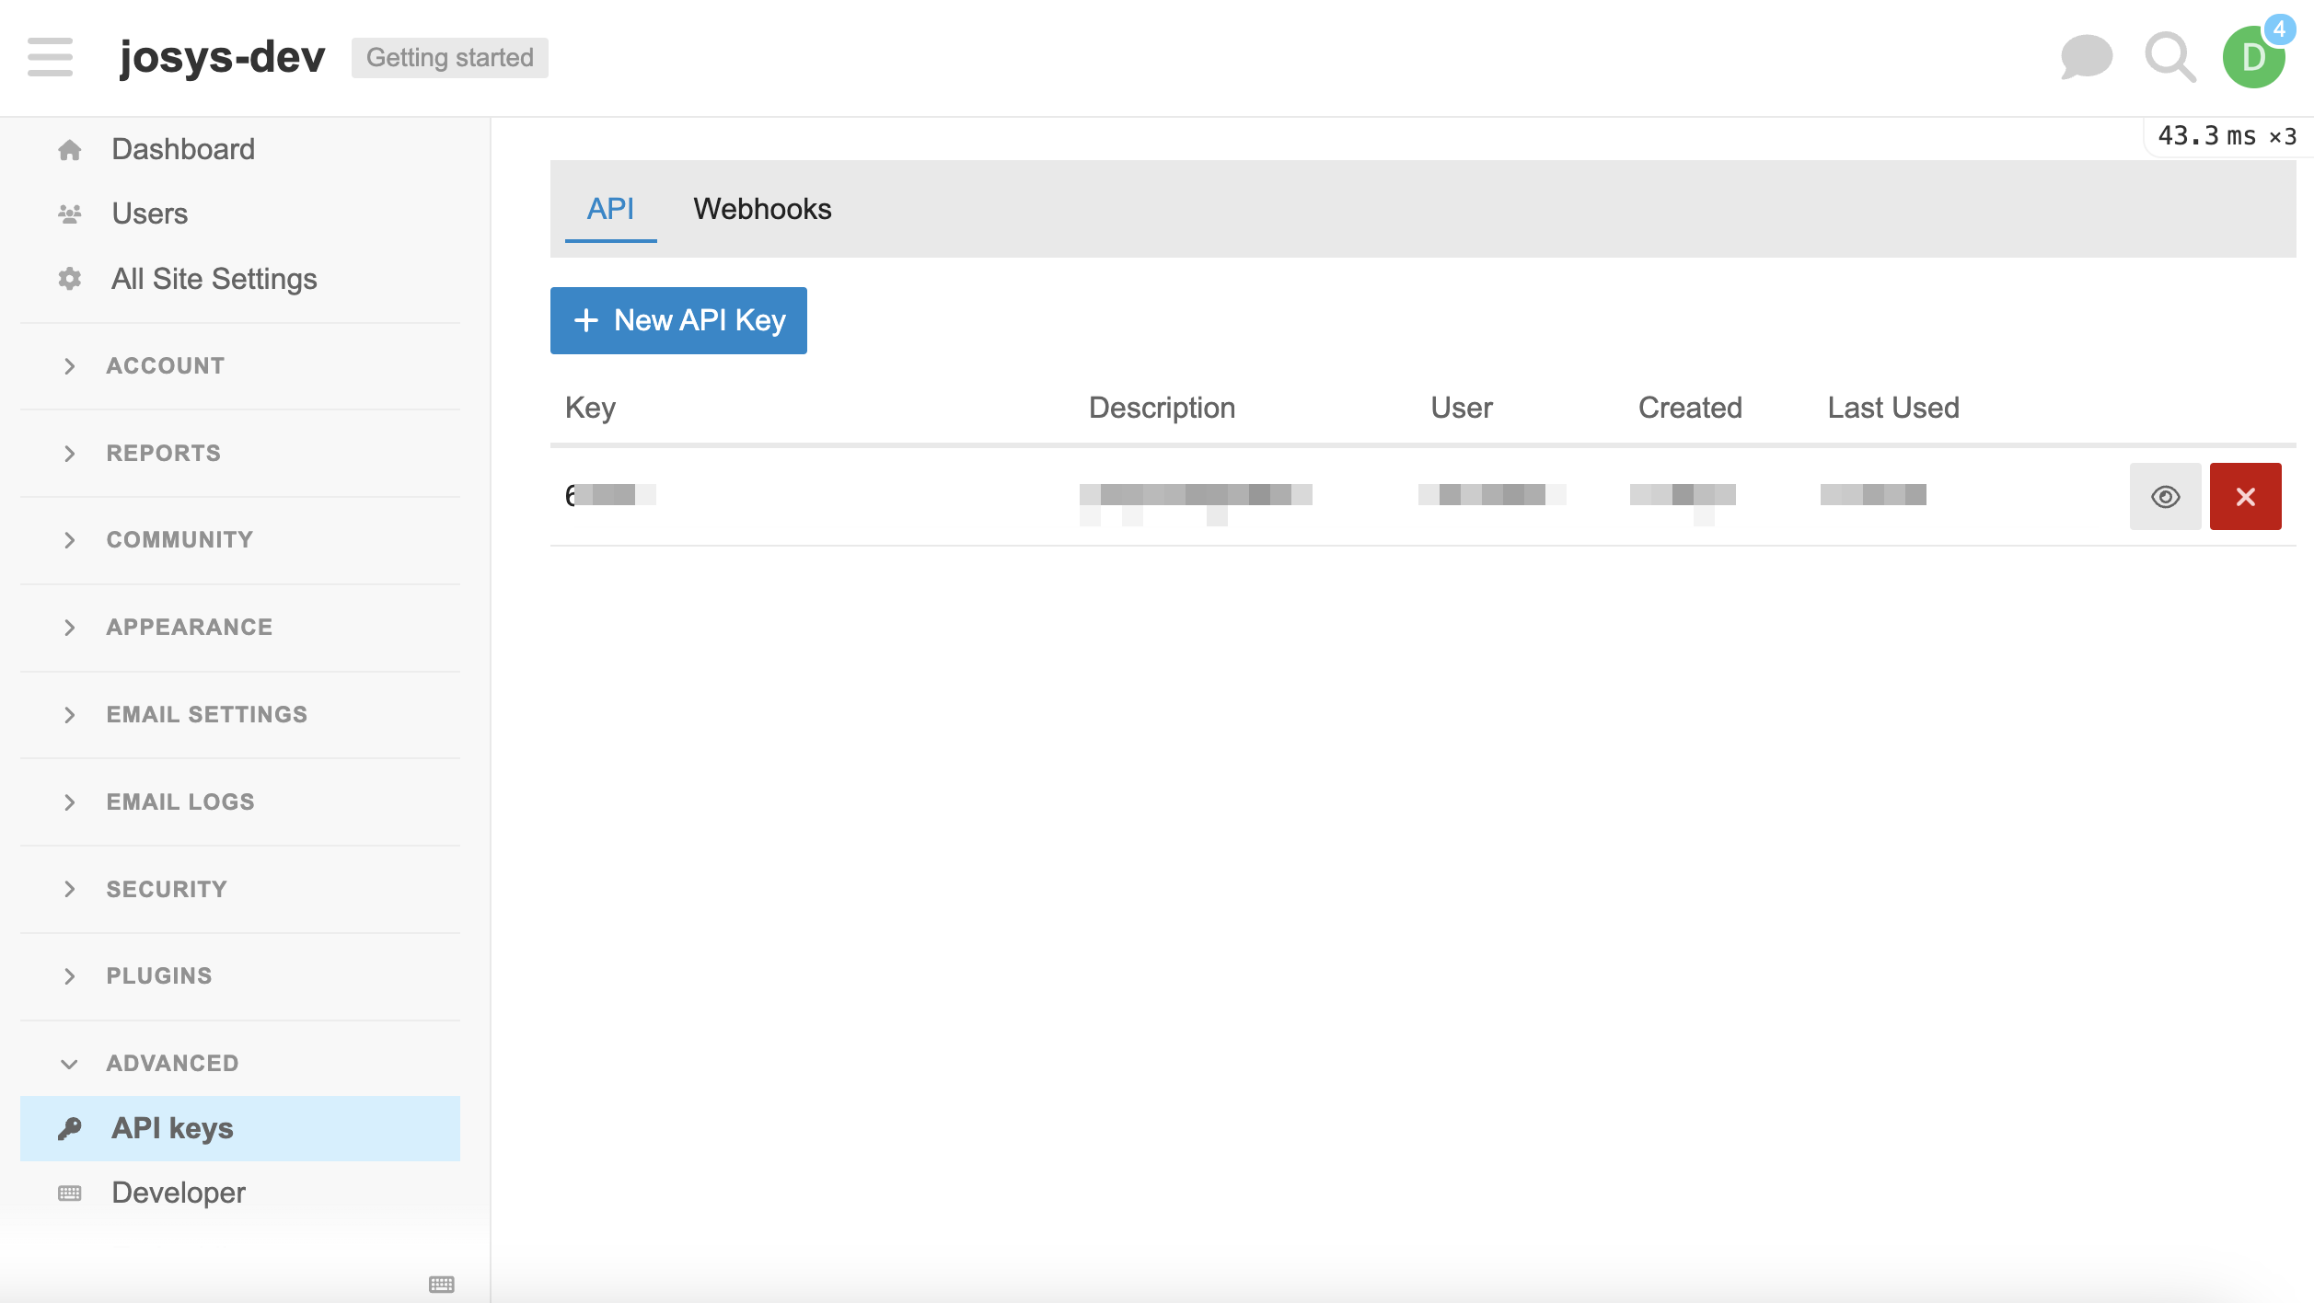The width and height of the screenshot is (2314, 1303).
Task: Open the Developer settings page
Action: coord(179,1193)
